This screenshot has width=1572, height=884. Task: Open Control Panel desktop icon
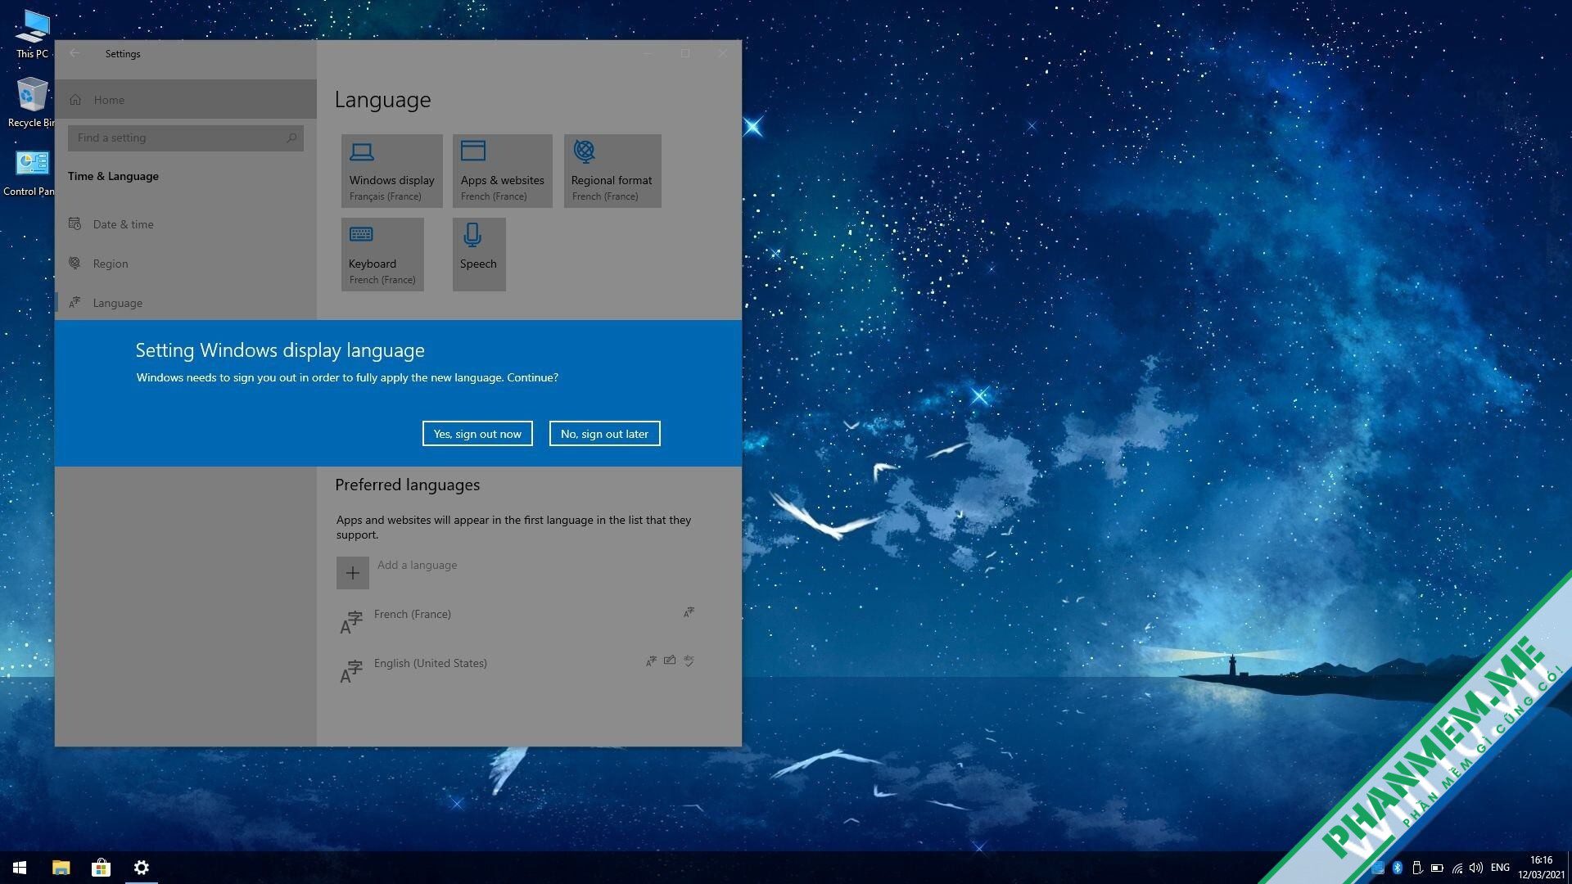[x=29, y=173]
